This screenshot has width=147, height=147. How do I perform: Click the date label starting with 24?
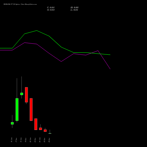(x=40, y=140)
